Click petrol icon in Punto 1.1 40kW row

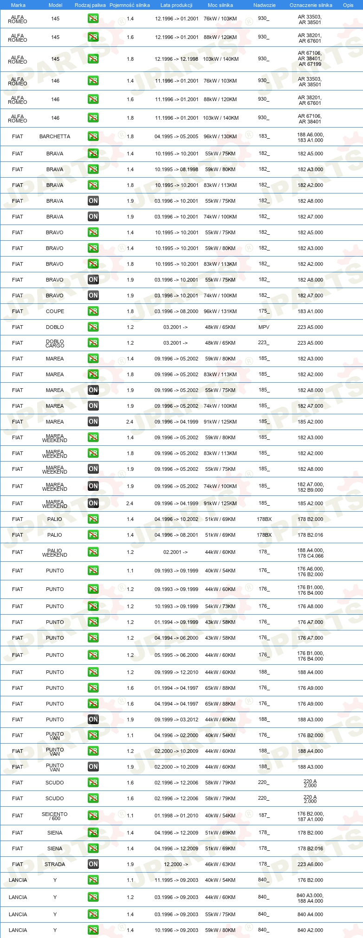point(93,571)
